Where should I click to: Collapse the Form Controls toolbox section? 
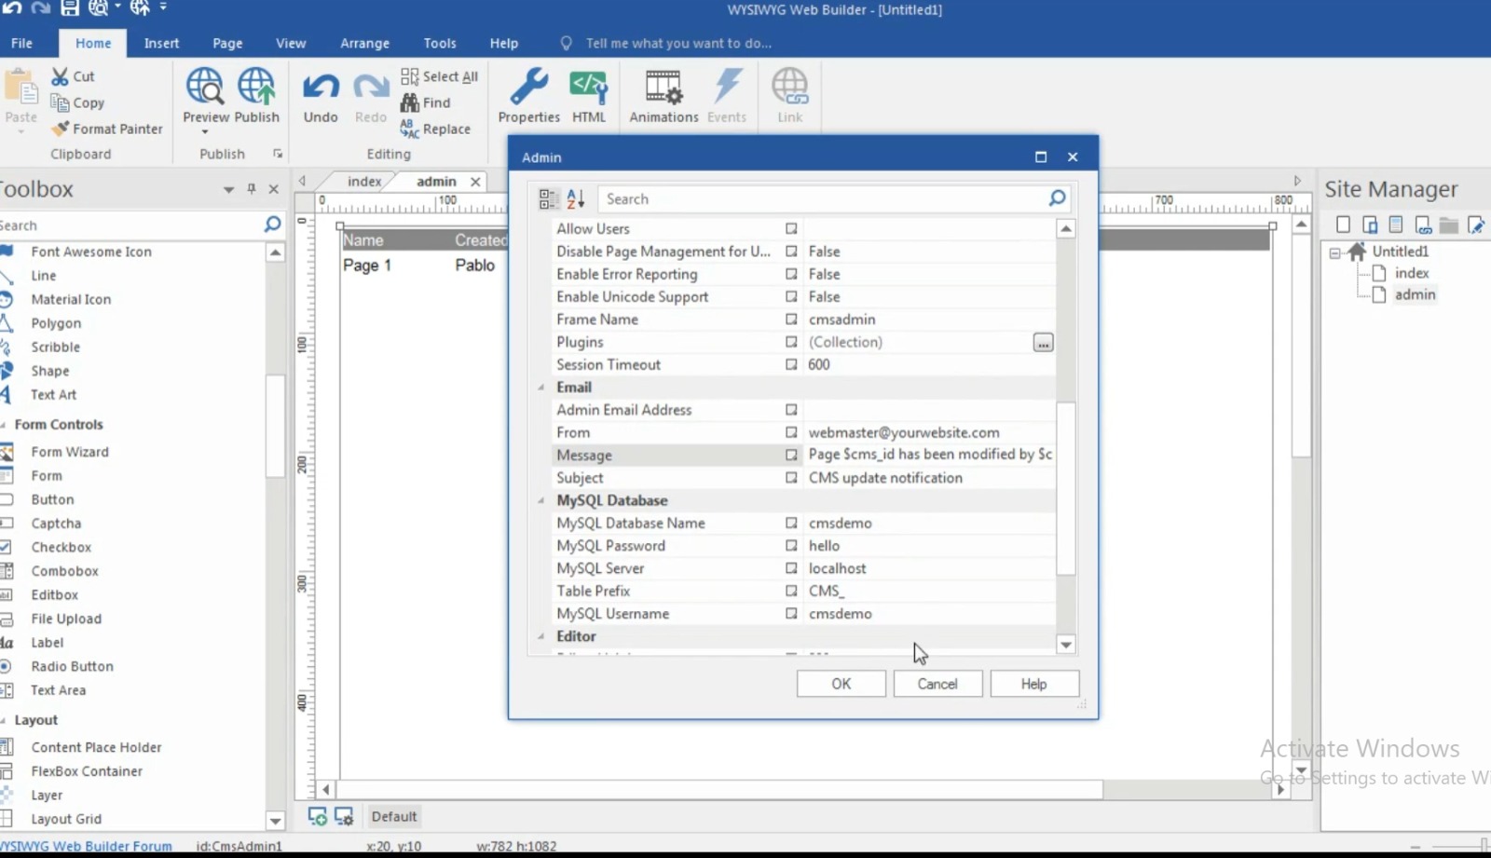pos(5,425)
